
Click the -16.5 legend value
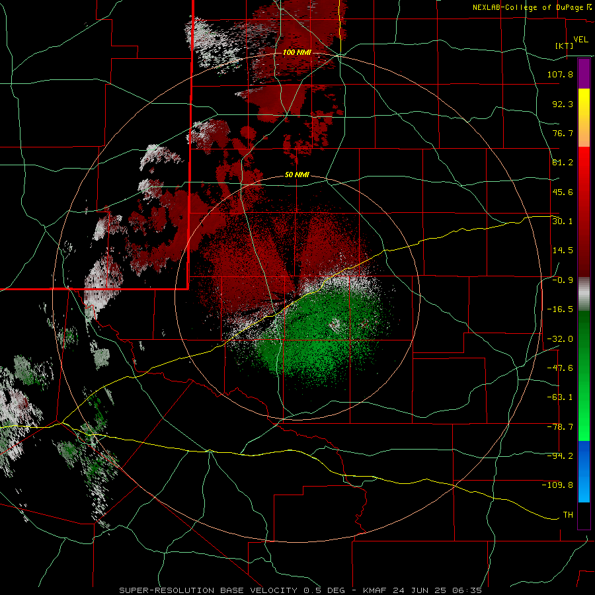[560, 309]
